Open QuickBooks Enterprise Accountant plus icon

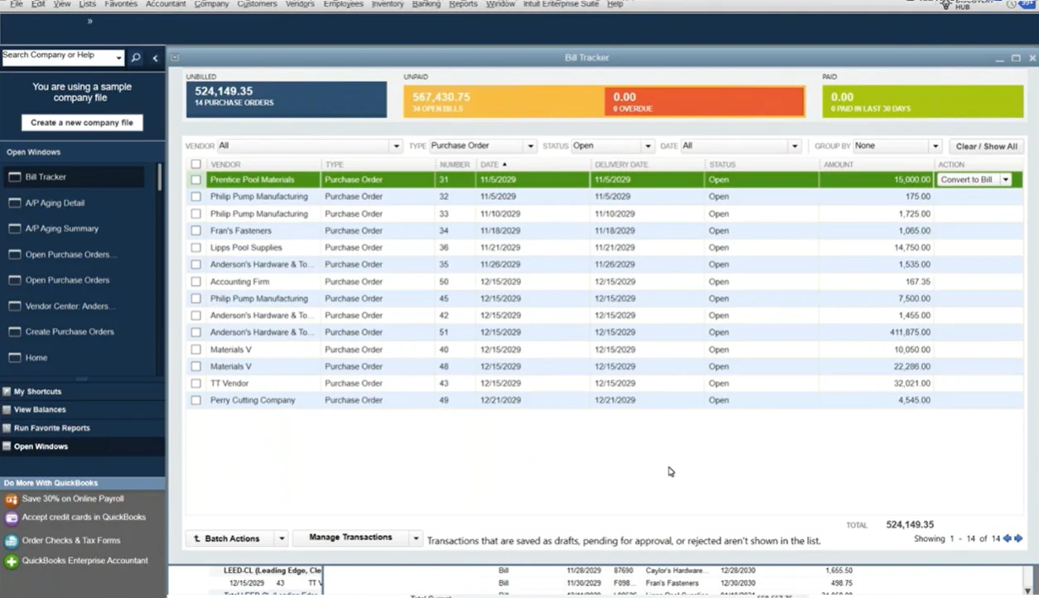click(12, 562)
